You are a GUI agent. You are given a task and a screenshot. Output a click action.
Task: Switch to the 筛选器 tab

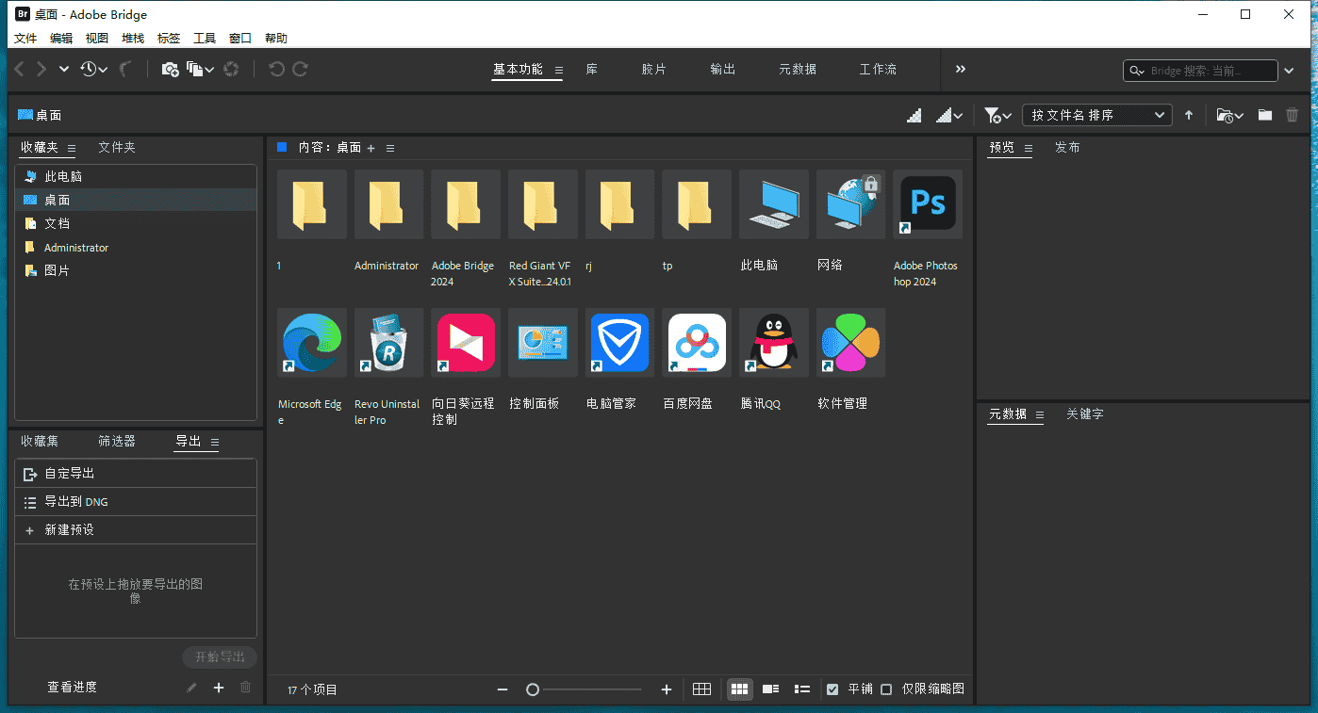coord(117,441)
